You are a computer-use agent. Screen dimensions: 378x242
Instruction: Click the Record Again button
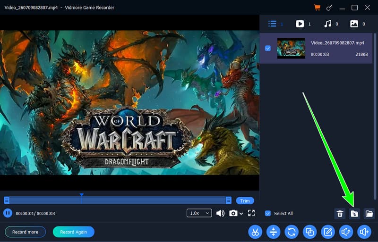pyautogui.click(x=74, y=232)
